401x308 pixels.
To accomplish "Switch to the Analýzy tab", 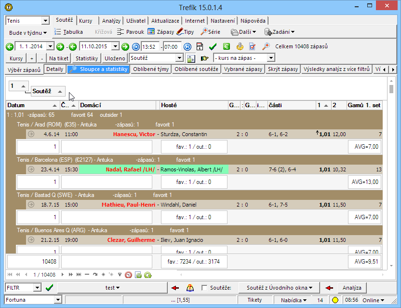I will (x=111, y=21).
